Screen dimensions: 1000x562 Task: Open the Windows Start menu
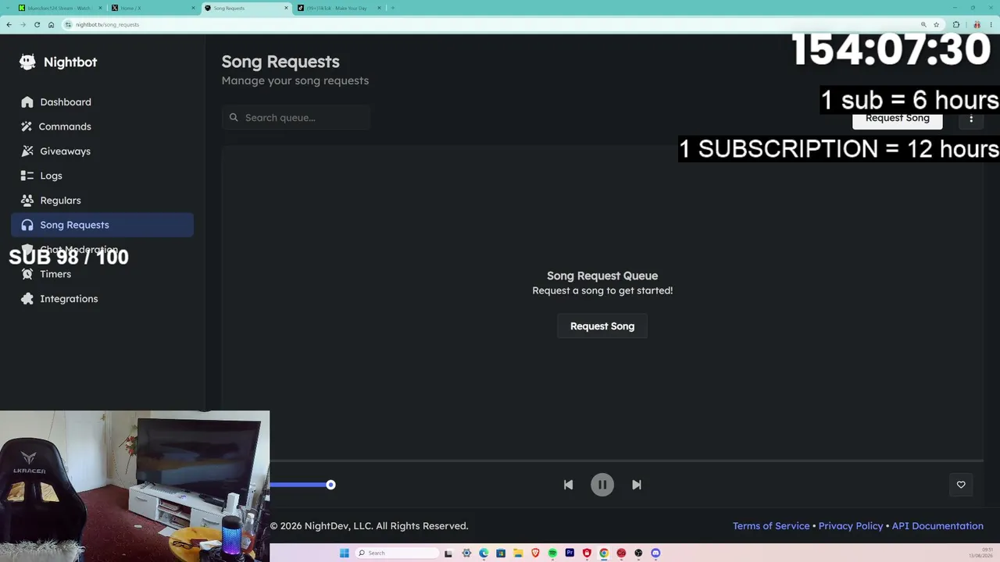344,553
